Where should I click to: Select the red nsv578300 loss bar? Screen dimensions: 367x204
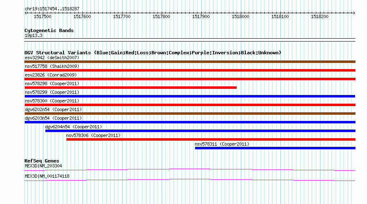tap(190, 105)
